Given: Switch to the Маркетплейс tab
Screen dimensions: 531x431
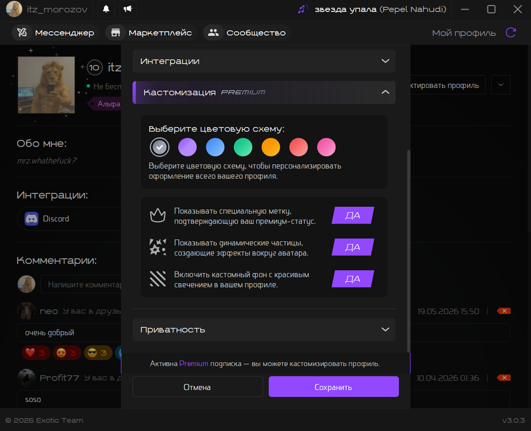Looking at the screenshot, I should (x=151, y=32).
